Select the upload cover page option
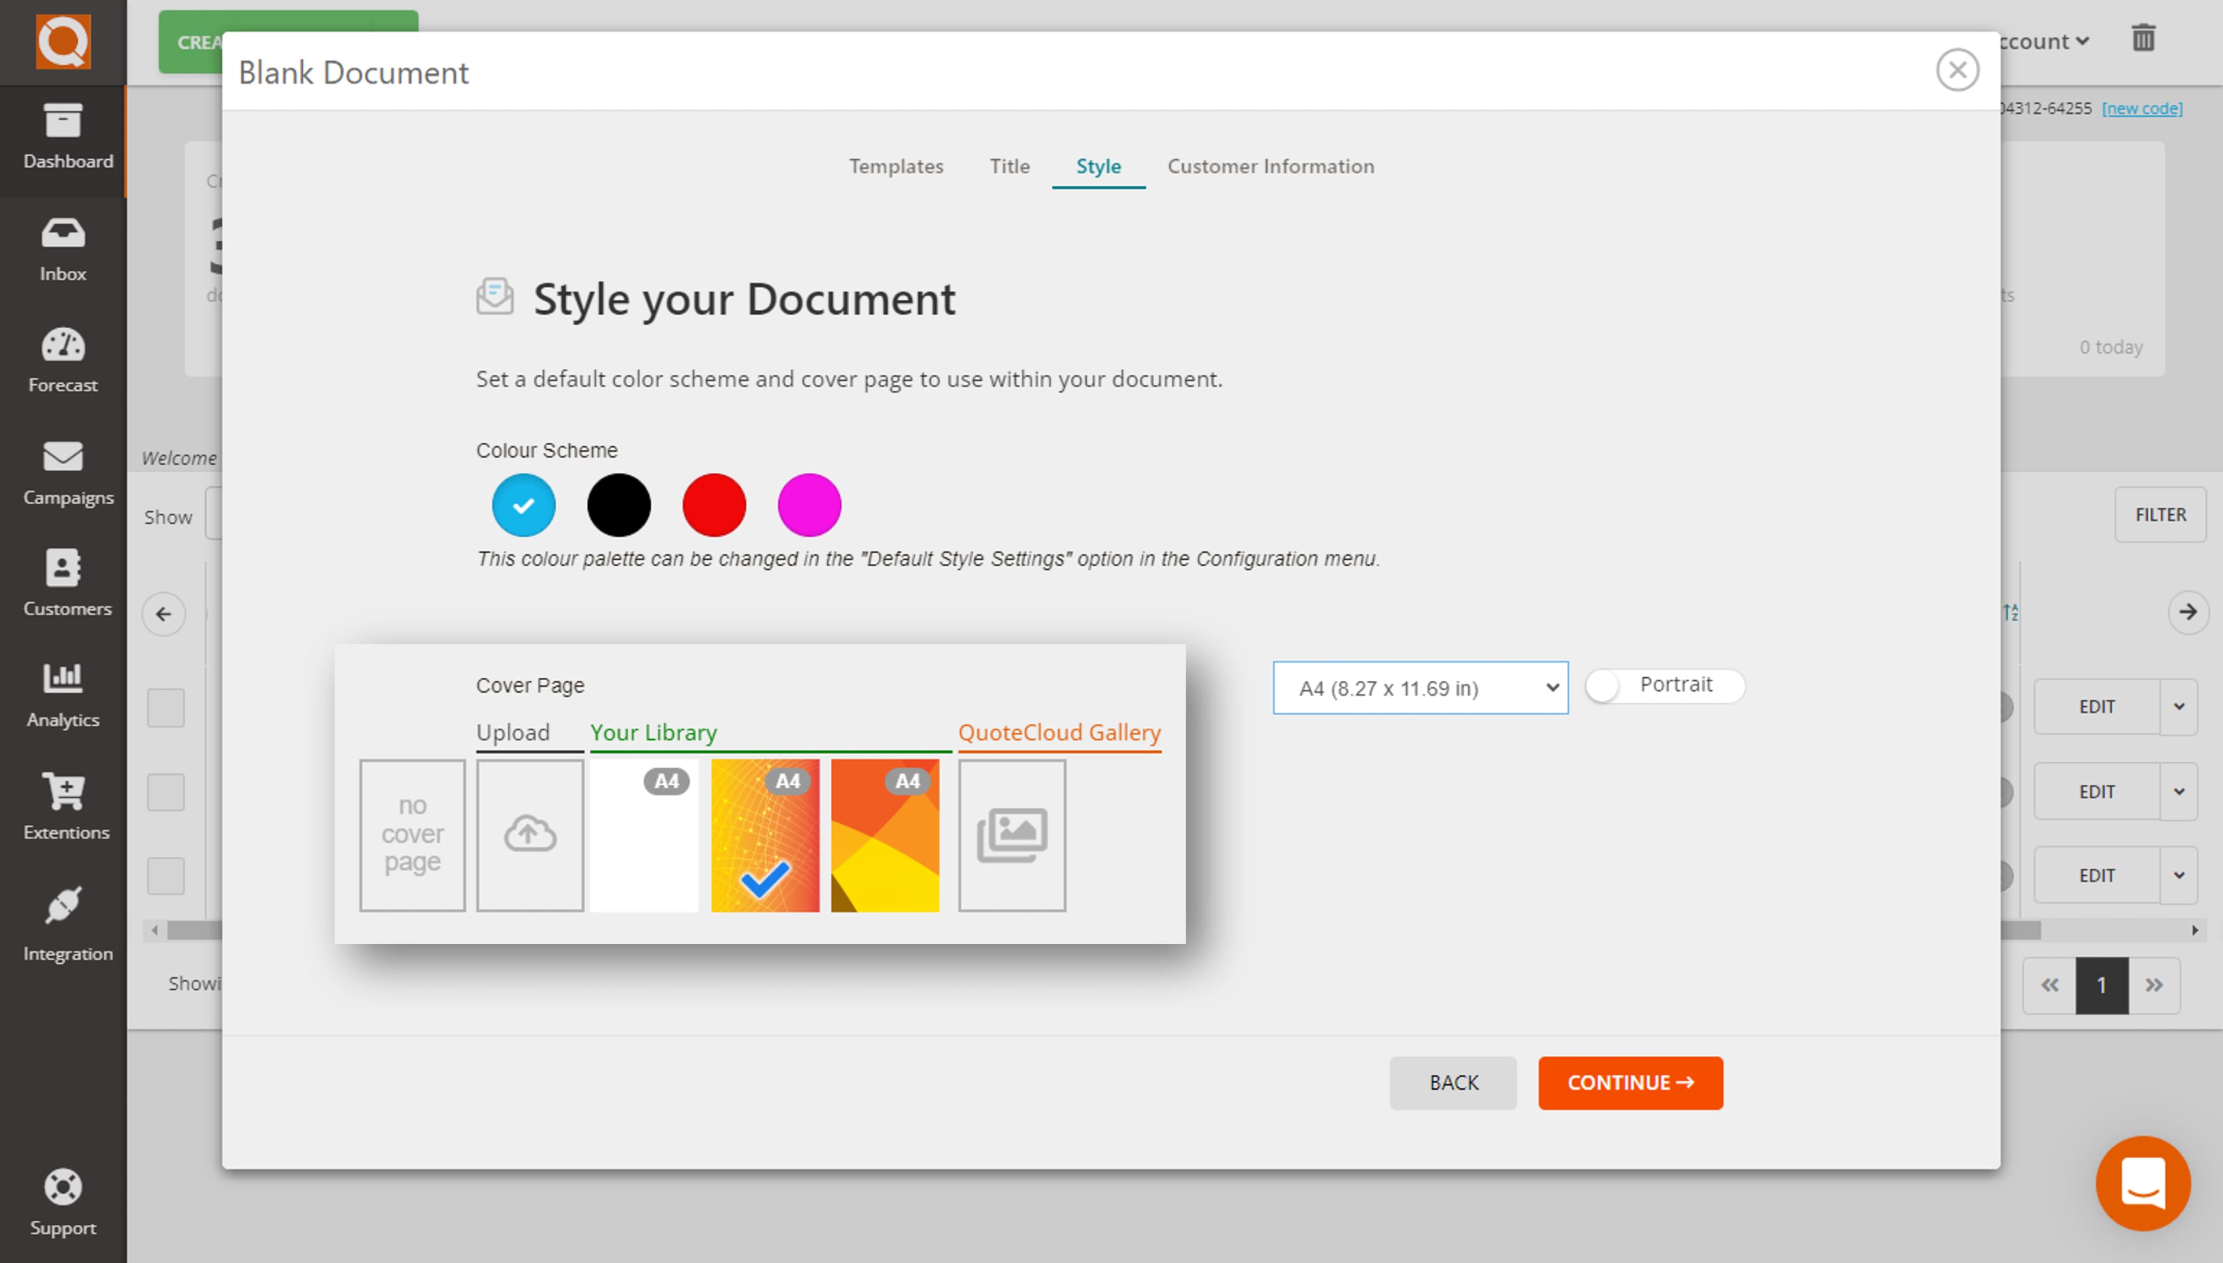2223x1263 pixels. [x=529, y=835]
